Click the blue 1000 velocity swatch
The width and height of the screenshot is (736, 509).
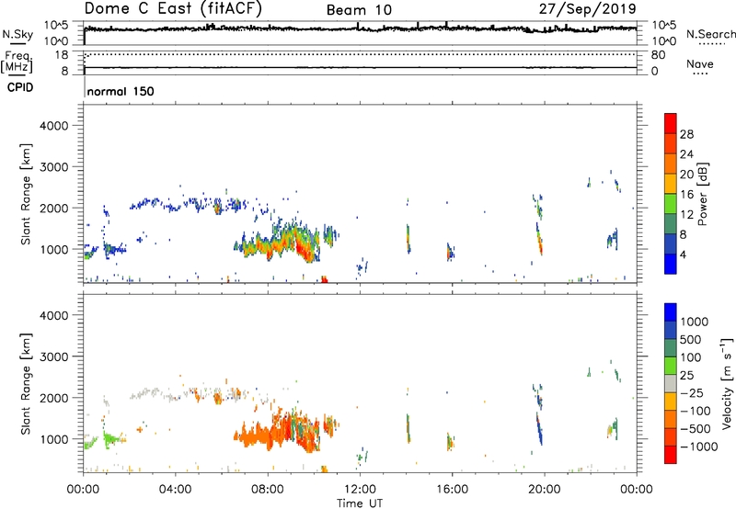pyautogui.click(x=671, y=312)
